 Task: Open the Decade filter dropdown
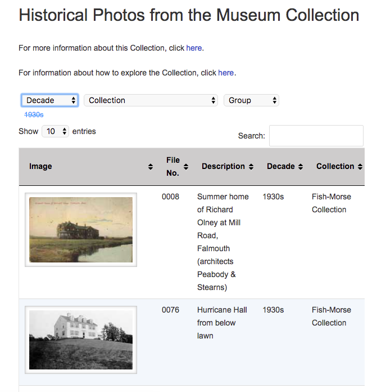pyautogui.click(x=50, y=100)
